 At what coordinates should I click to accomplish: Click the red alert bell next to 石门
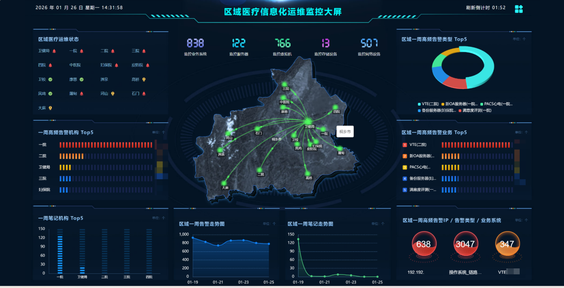pyautogui.click(x=144, y=93)
